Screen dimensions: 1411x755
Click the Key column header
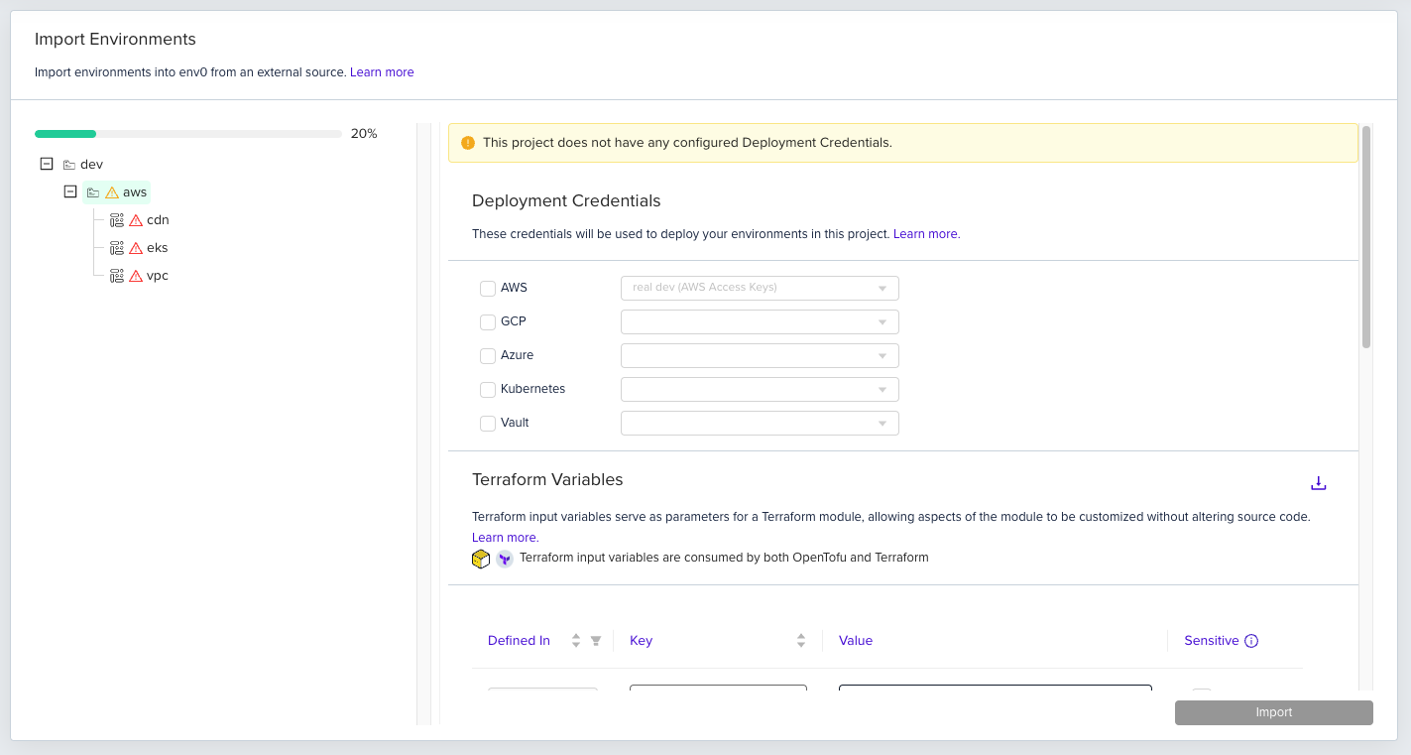click(641, 641)
